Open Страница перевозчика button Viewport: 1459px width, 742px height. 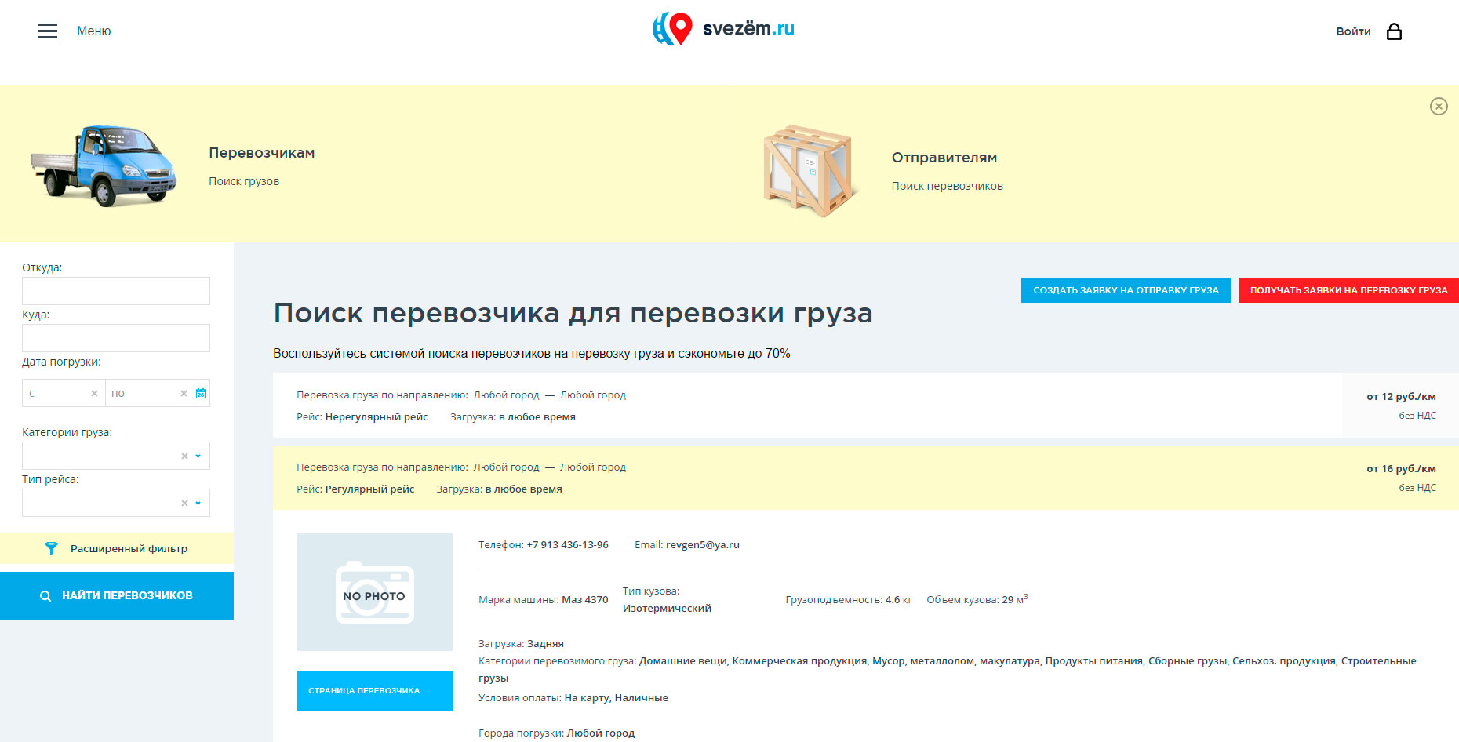375,691
